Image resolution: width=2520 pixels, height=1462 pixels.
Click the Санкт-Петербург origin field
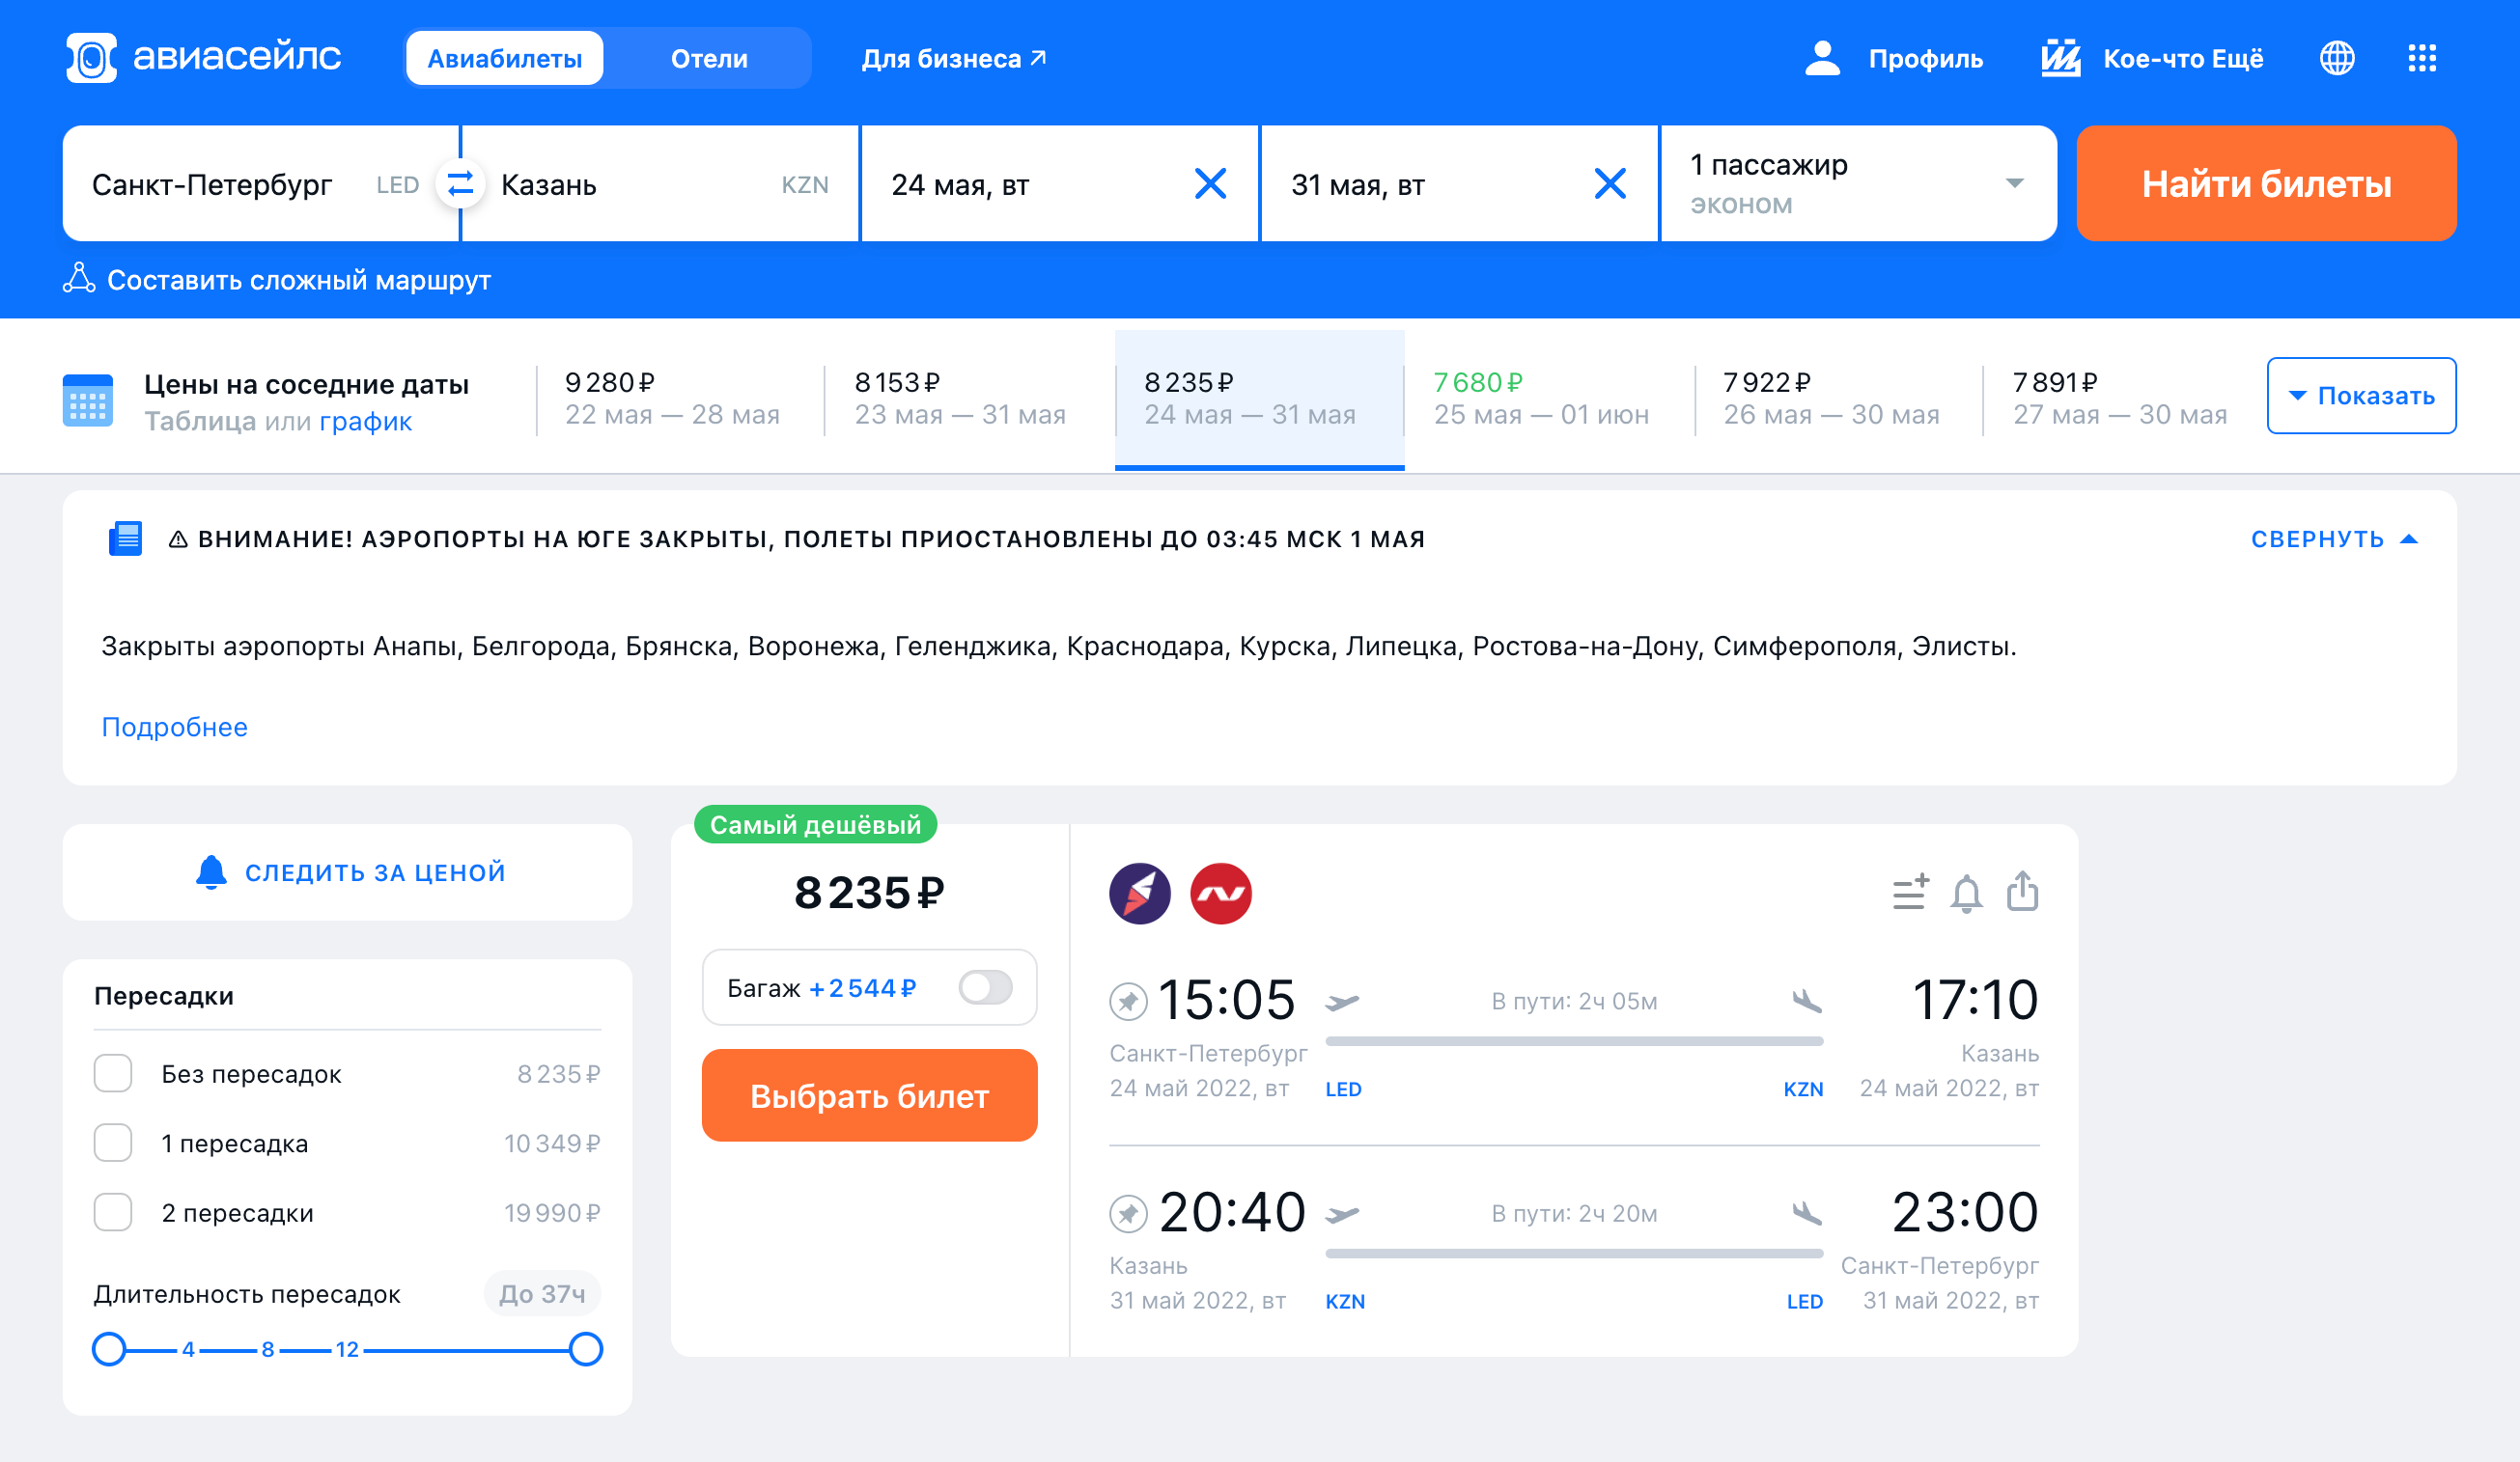[260, 184]
